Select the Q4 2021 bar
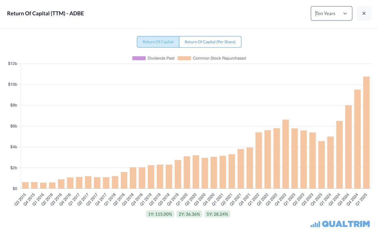 (250, 168)
